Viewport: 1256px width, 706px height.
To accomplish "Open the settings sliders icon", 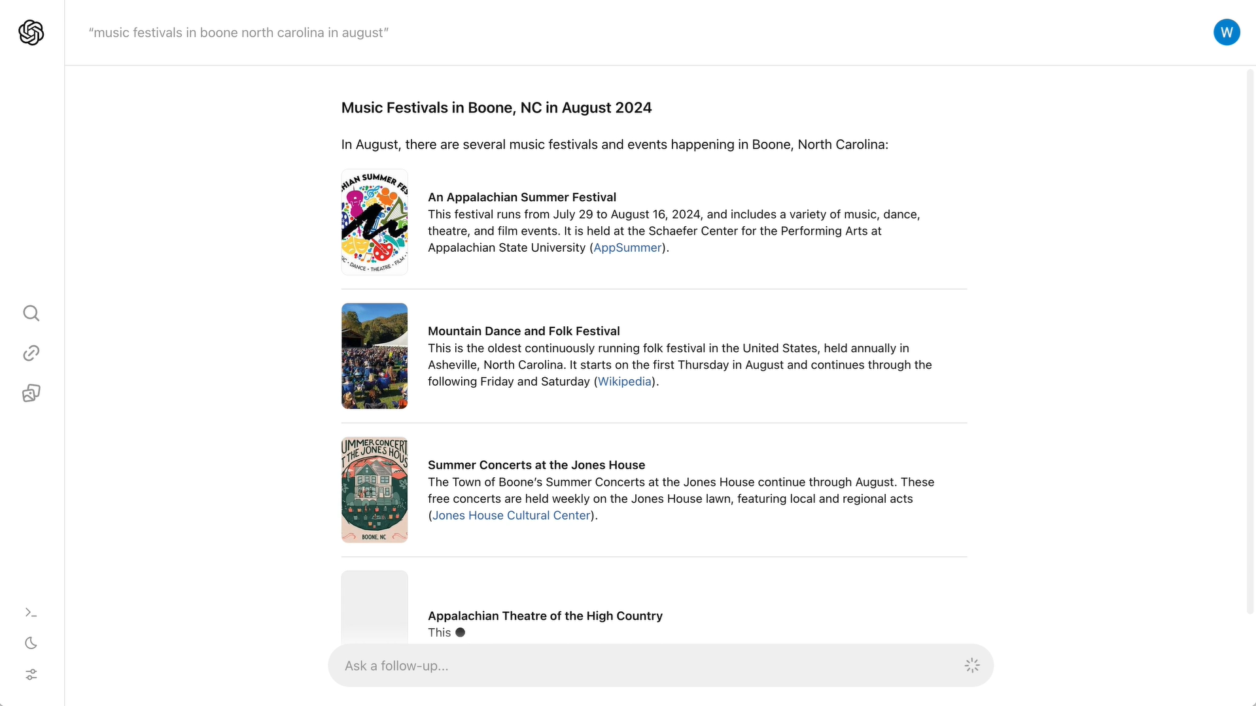I will [x=31, y=675].
